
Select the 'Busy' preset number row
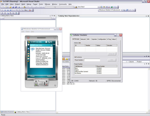[96, 68]
